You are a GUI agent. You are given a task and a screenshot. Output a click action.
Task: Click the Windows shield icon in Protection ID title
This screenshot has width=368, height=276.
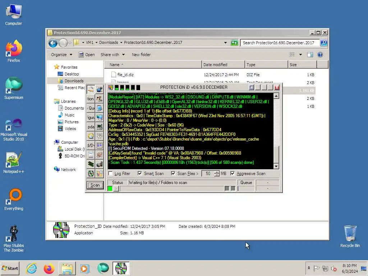111,88
